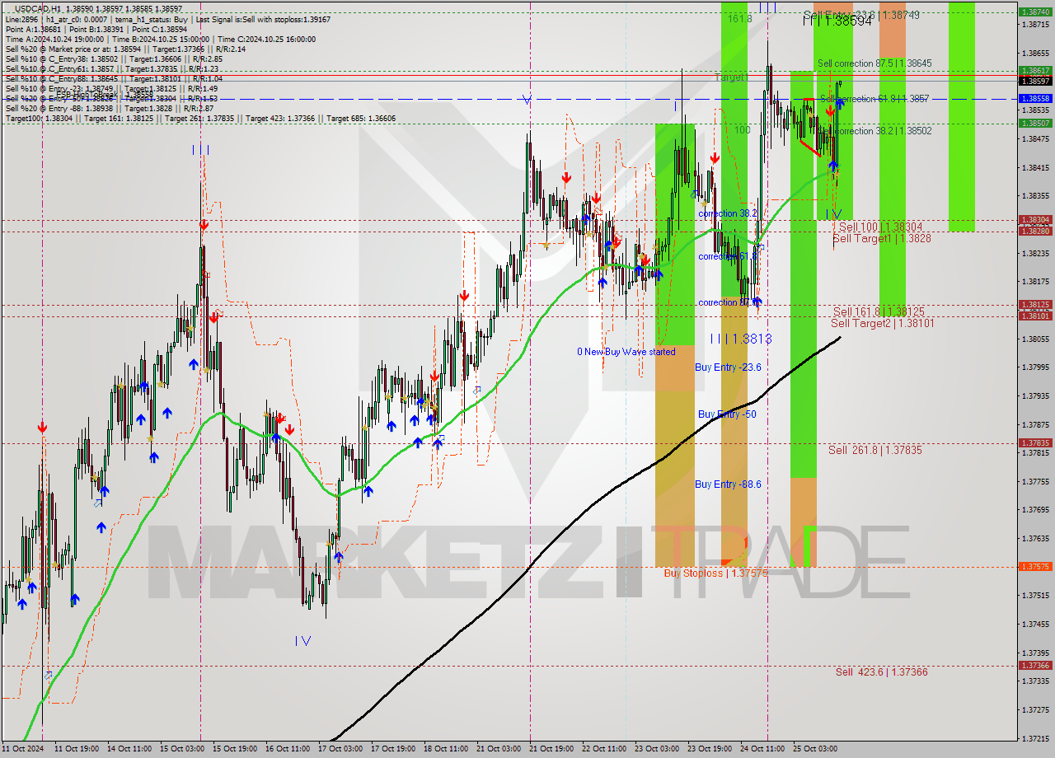Click the red 1.38125 price tag
The height and width of the screenshot is (758, 1055).
[x=1034, y=305]
